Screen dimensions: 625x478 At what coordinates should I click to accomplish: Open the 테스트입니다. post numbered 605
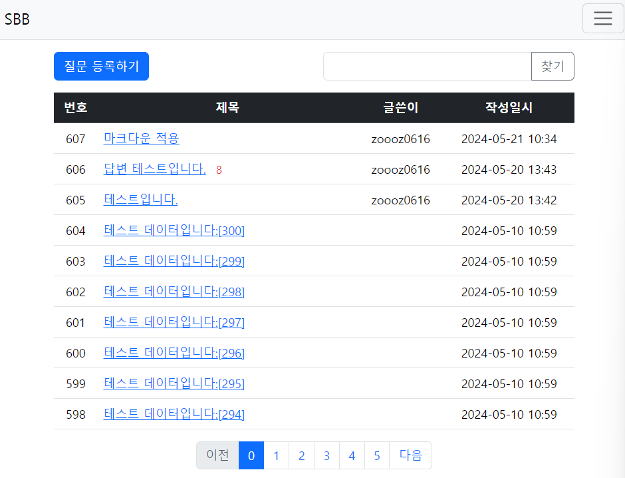point(140,200)
